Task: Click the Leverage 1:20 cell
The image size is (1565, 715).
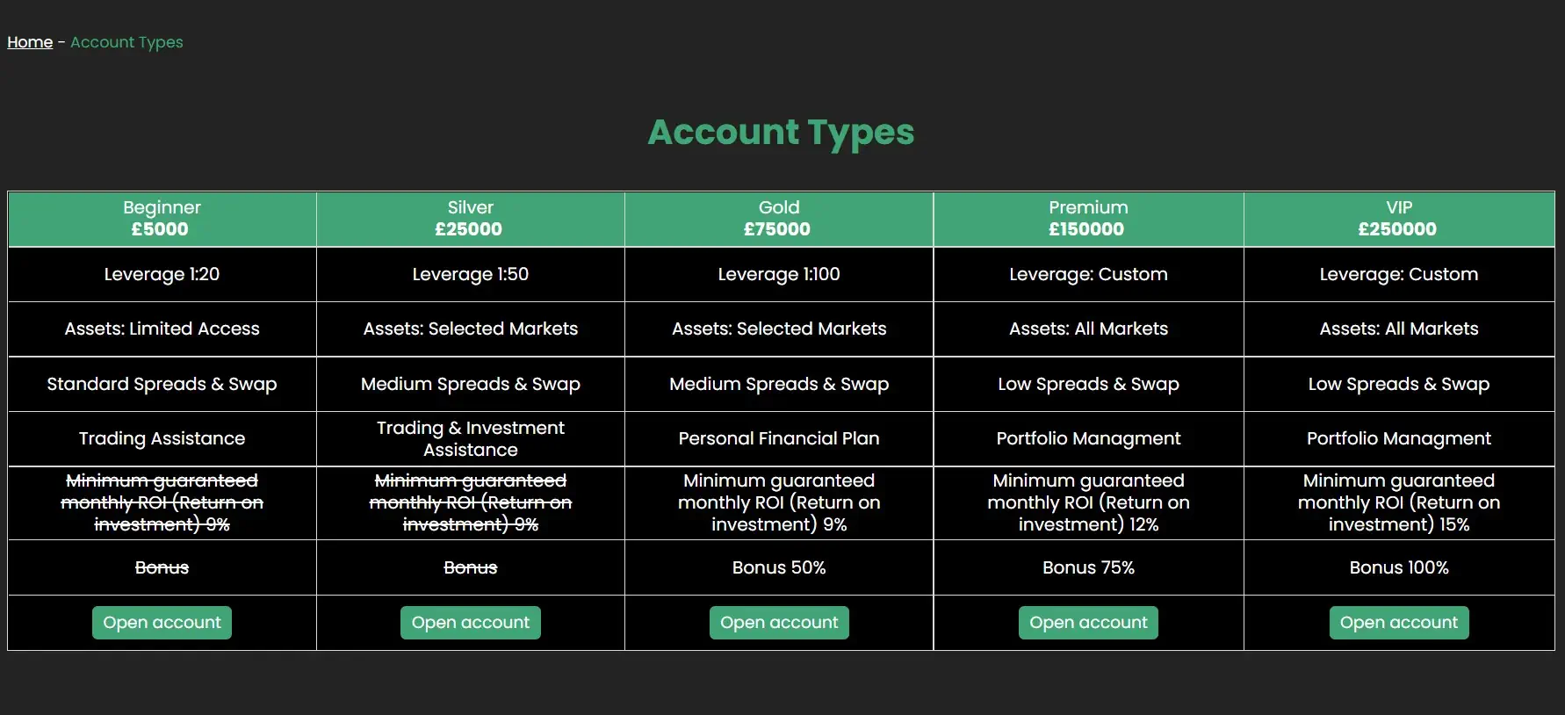Action: pos(162,274)
